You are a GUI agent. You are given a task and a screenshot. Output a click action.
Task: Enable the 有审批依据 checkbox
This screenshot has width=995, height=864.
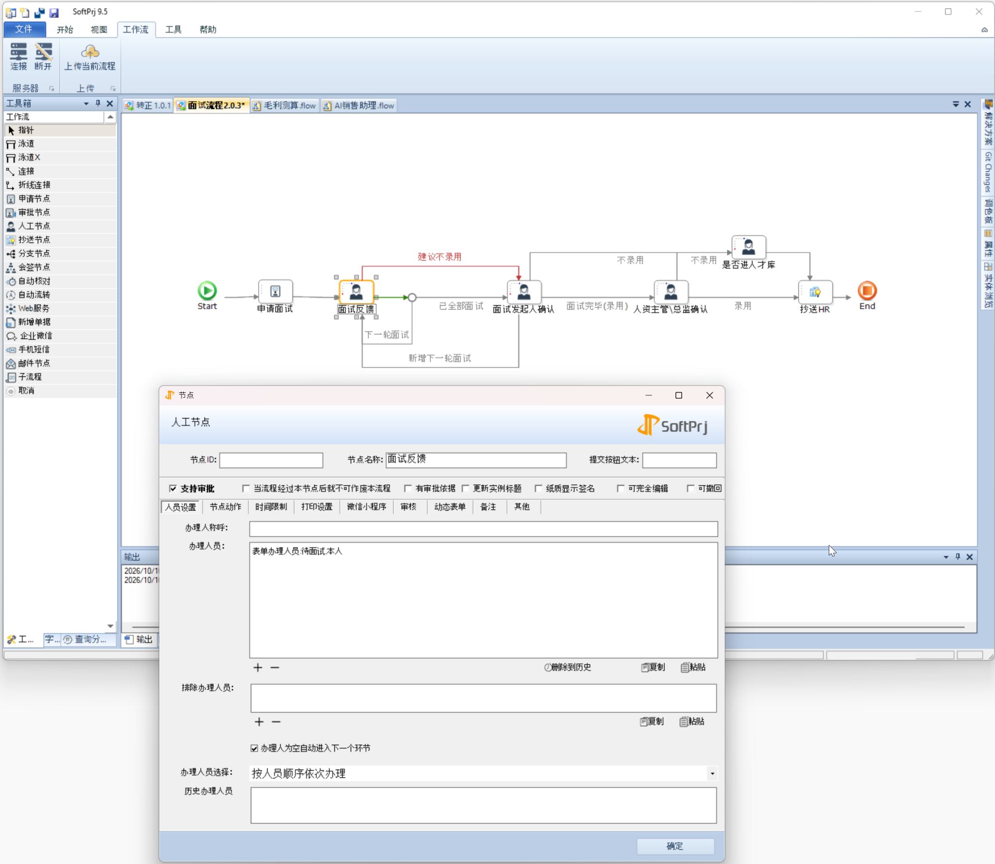point(408,488)
